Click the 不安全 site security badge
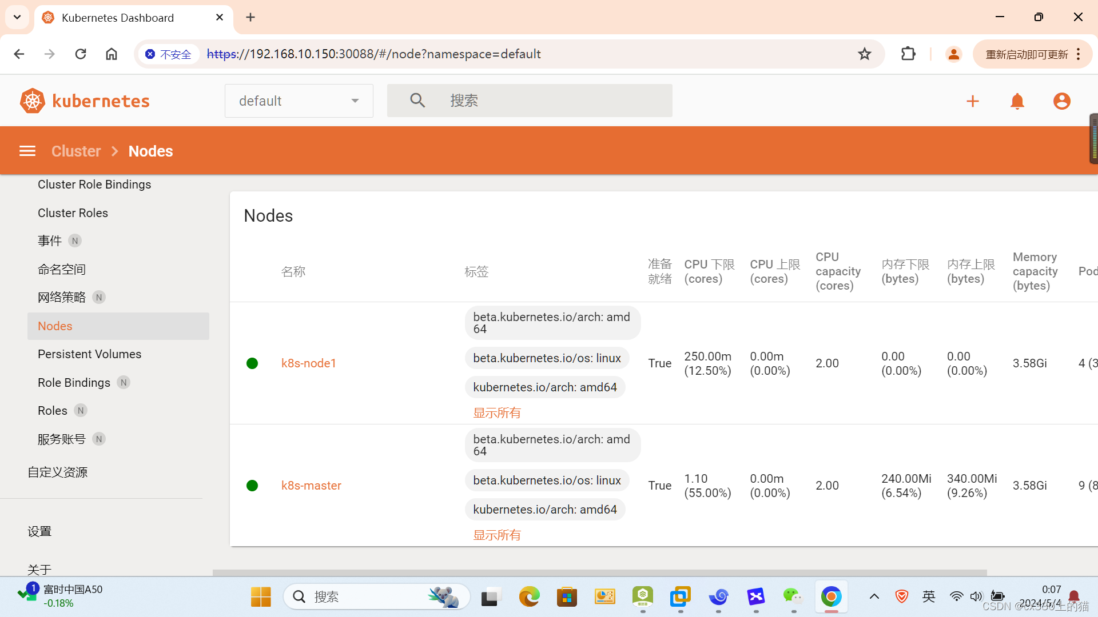Screen dimensions: 1098x617 click(x=168, y=54)
